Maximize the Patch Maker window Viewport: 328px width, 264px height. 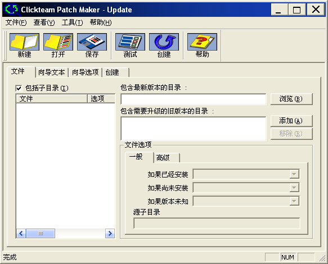[297, 10]
